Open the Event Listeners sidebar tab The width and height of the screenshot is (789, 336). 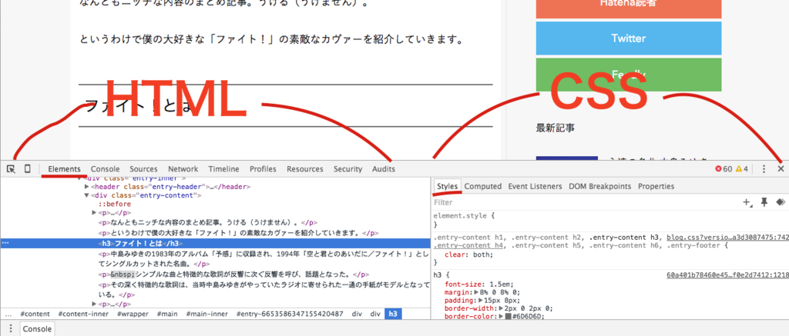tap(535, 186)
